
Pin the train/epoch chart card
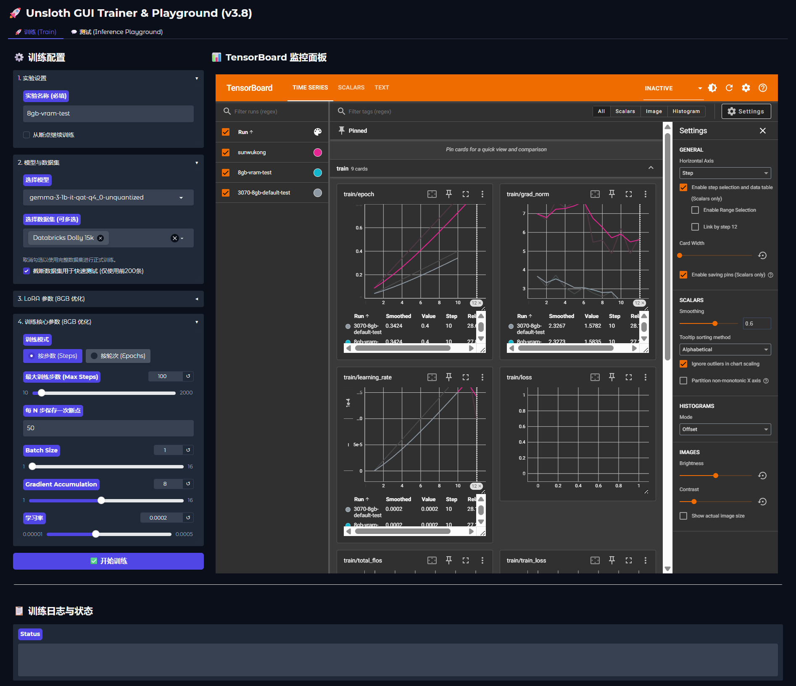tap(448, 194)
